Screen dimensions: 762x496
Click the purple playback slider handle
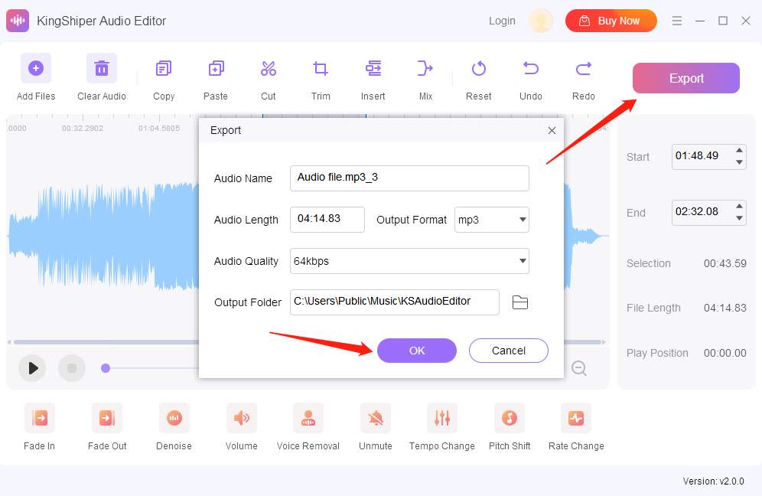coord(106,368)
